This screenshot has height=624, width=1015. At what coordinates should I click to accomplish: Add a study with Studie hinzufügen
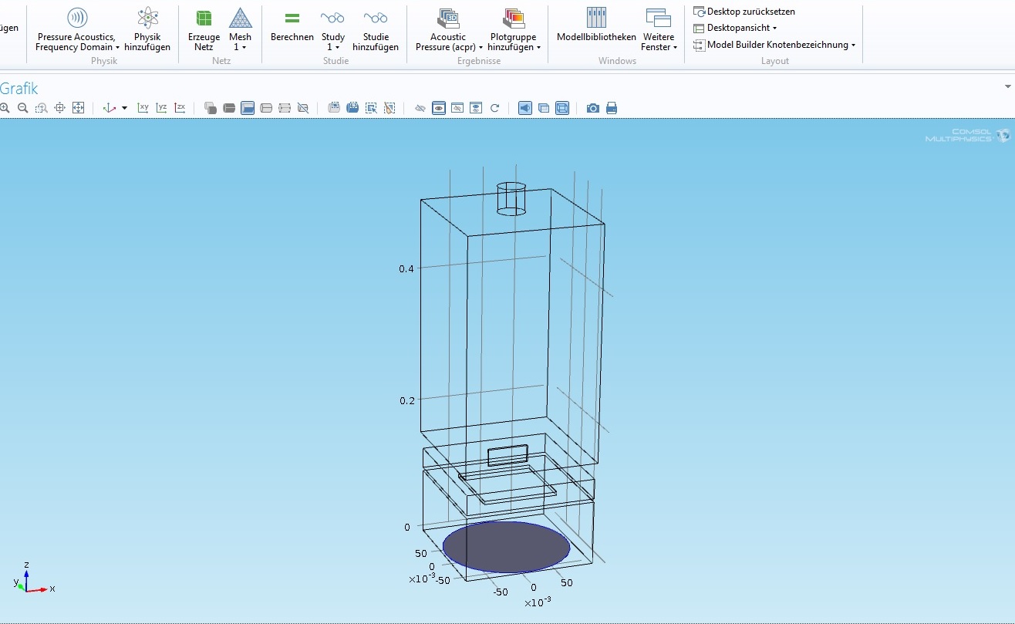pyautogui.click(x=375, y=29)
